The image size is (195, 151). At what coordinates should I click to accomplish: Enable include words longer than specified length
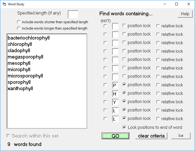(x=19, y=28)
